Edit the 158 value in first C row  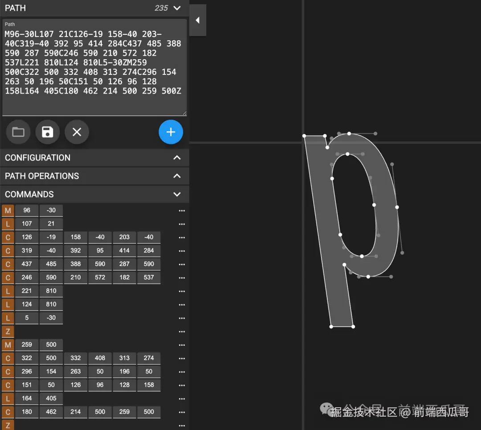click(x=75, y=237)
